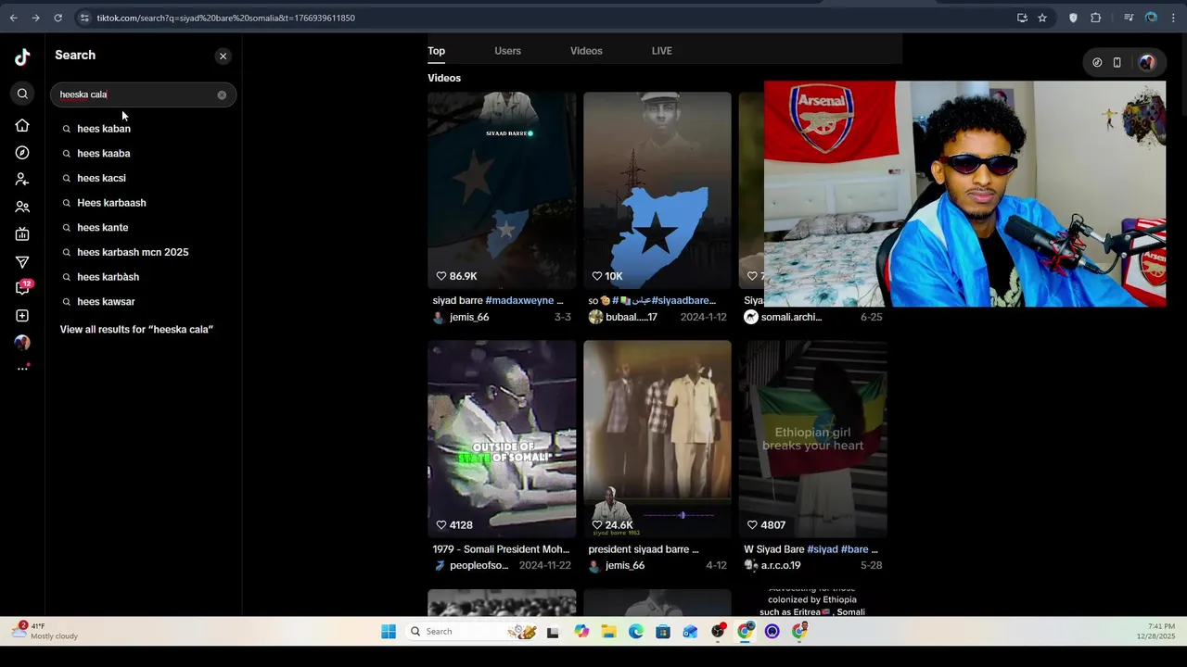Click the browser Forward arrow

35,18
